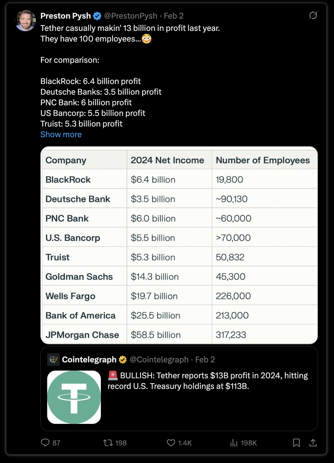334x463 pixels.
Task: Bookmark this tweet
Action: pos(296,443)
